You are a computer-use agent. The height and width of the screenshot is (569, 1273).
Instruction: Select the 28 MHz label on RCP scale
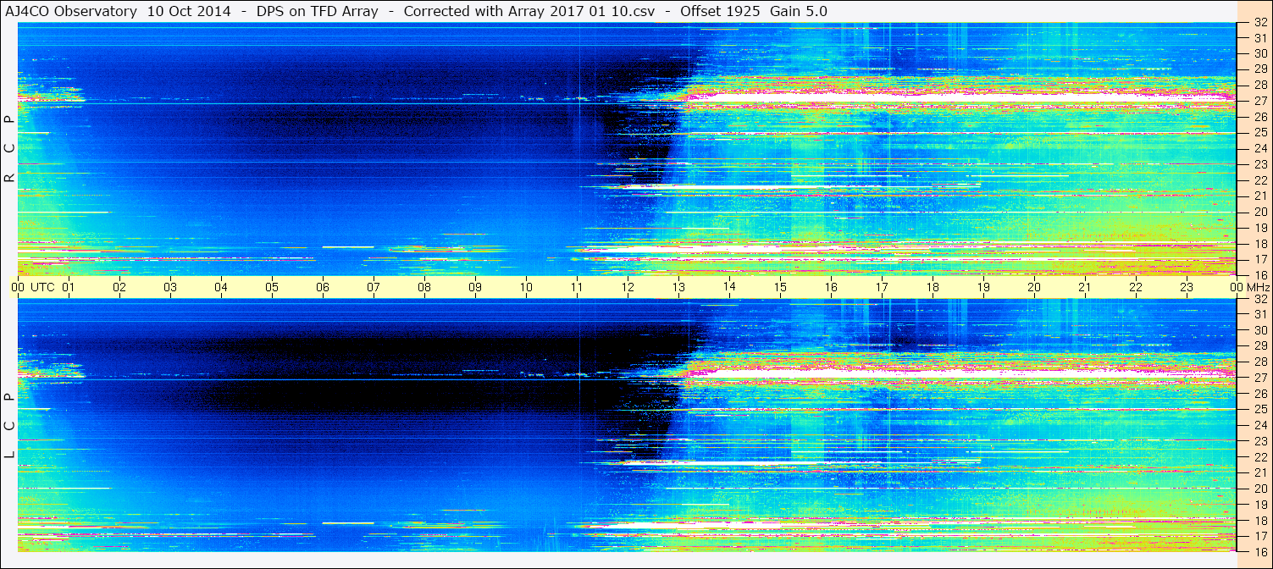pos(1259,85)
